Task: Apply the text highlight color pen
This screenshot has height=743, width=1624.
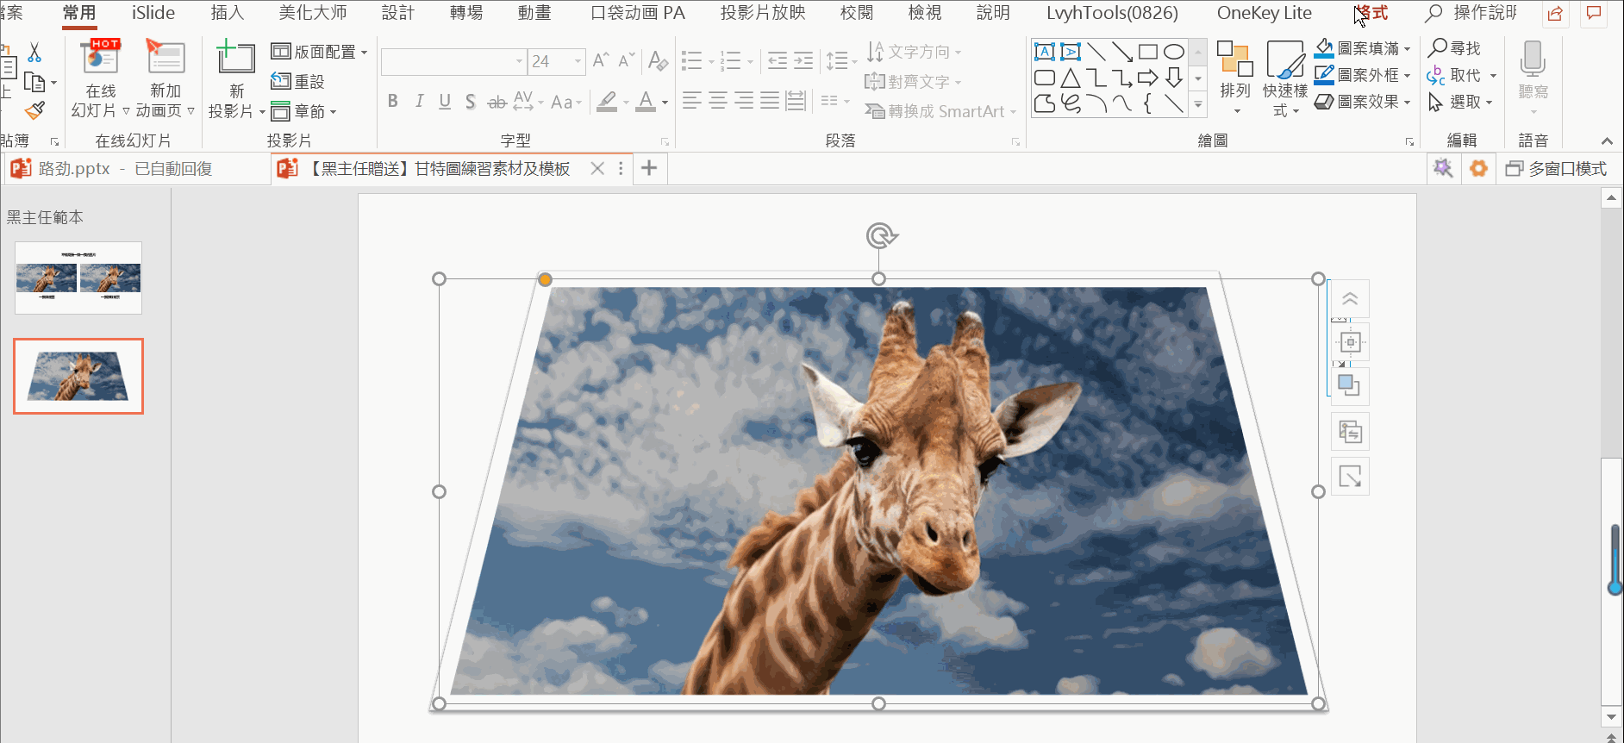Action: coord(607,102)
